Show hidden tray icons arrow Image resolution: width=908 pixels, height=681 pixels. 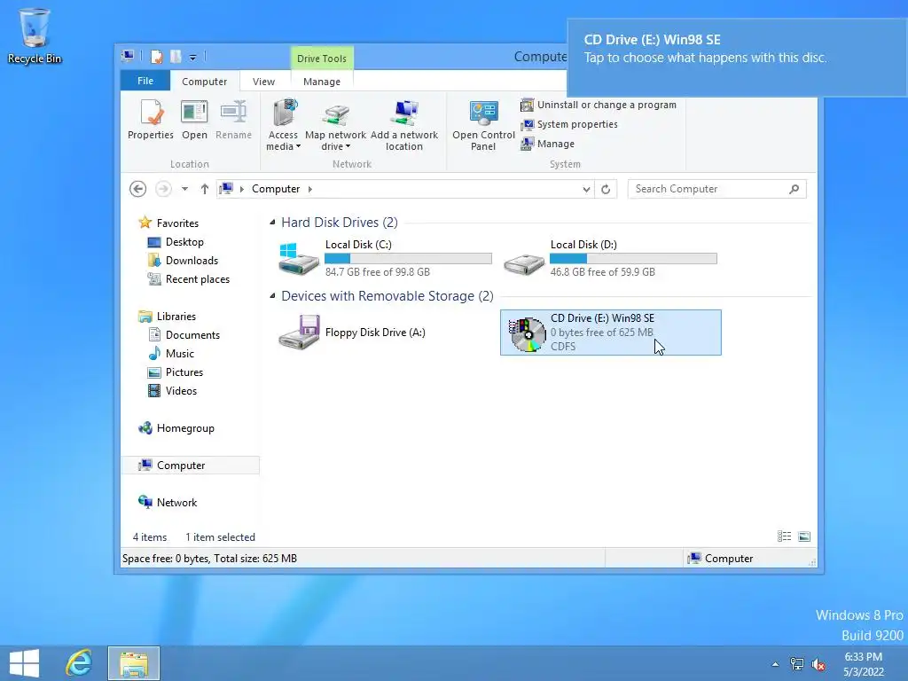[775, 664]
